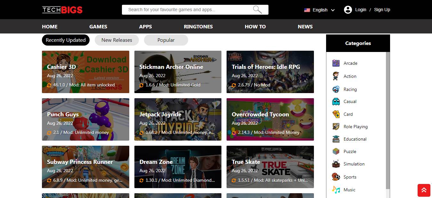Select the Recently Updated filter
The image size is (432, 198).
(x=66, y=40)
